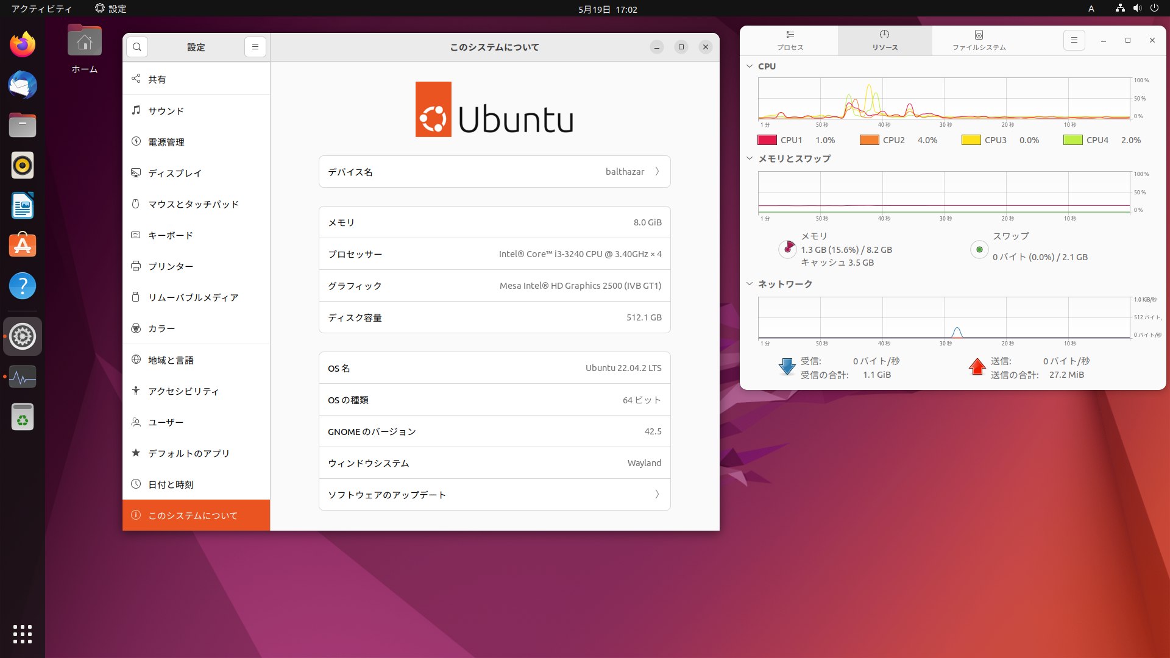Open the デバイス名 row chevron
The image size is (1170, 658).
coord(657,172)
